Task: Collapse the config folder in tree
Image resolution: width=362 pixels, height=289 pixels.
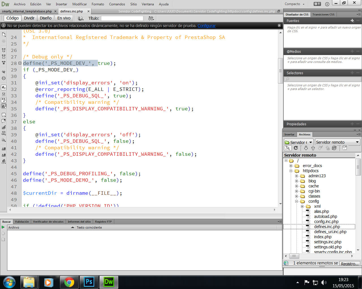Action: tap(296, 201)
